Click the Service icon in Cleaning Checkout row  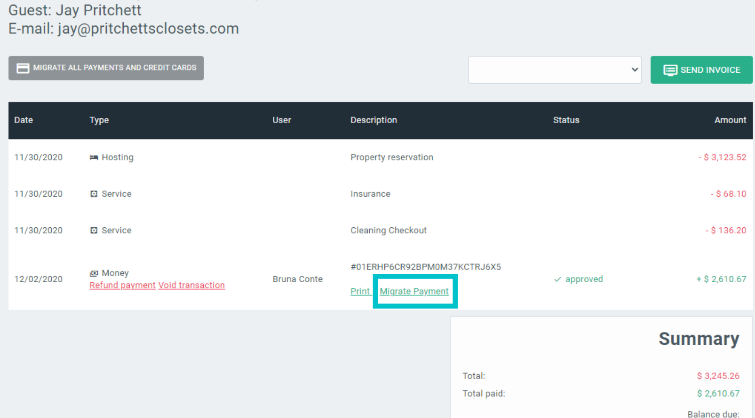94,231
